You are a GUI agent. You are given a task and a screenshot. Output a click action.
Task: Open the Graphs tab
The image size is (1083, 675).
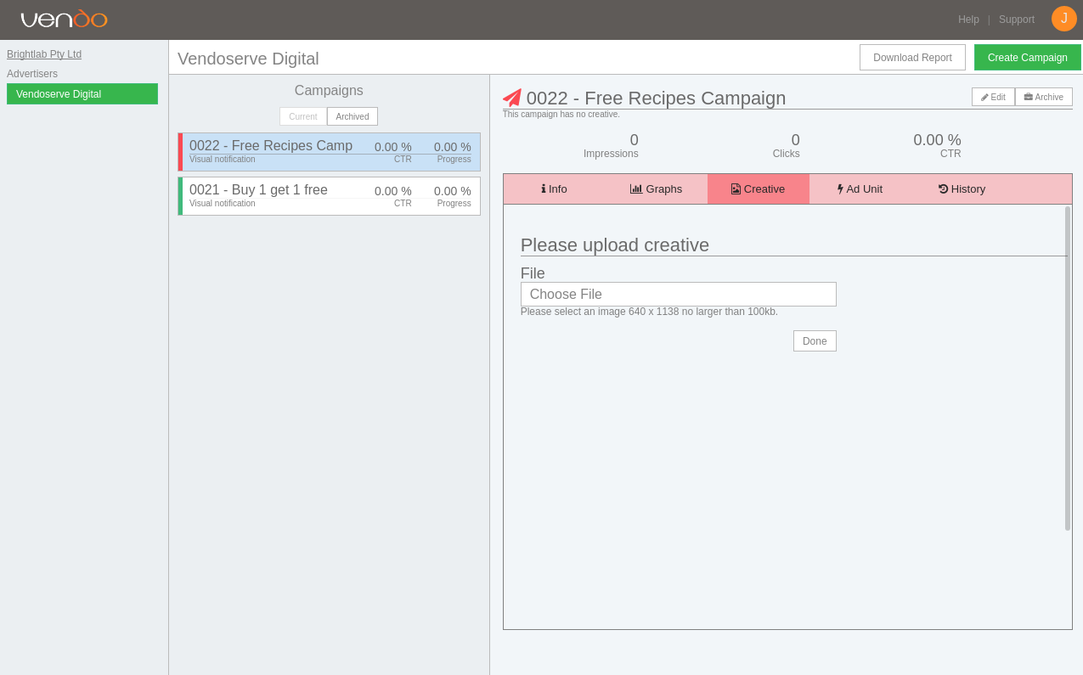point(657,189)
